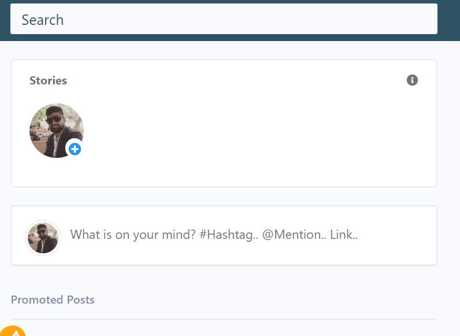
Task: Click the @Mention placeholder text in composer
Action: tap(294, 235)
